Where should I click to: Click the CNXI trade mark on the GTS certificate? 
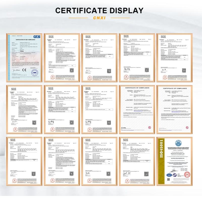click(22, 51)
